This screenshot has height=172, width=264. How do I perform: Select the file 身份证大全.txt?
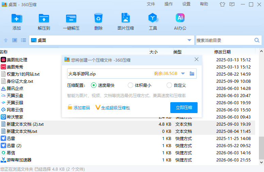click(20, 81)
